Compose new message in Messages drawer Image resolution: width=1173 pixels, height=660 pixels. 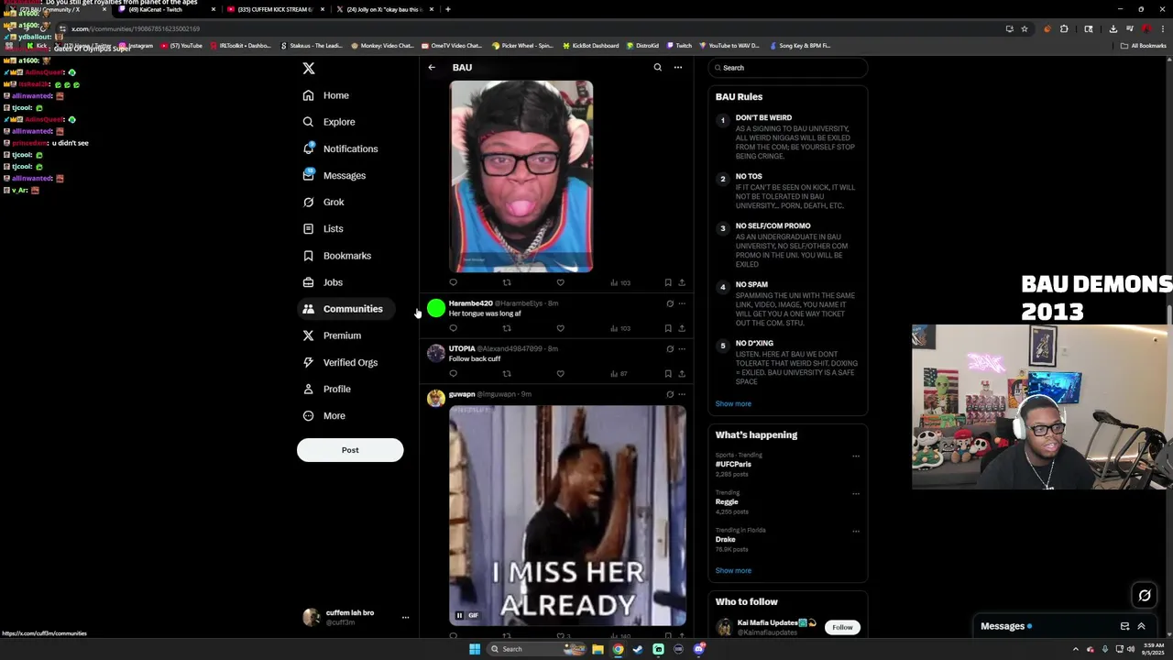(x=1124, y=626)
